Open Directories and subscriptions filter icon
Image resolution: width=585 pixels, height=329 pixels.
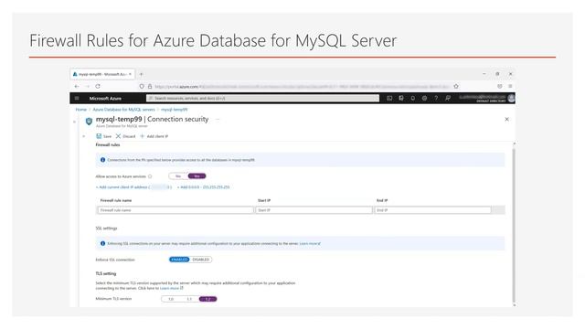tap(401, 98)
